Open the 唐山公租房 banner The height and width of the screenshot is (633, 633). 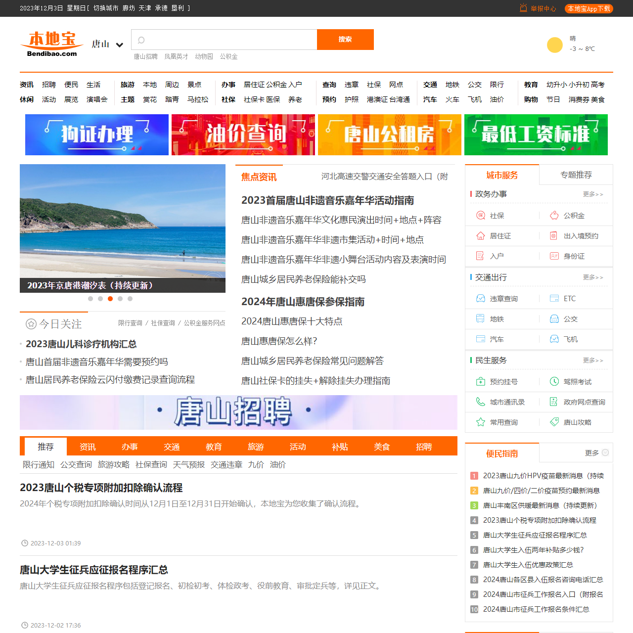(x=389, y=135)
